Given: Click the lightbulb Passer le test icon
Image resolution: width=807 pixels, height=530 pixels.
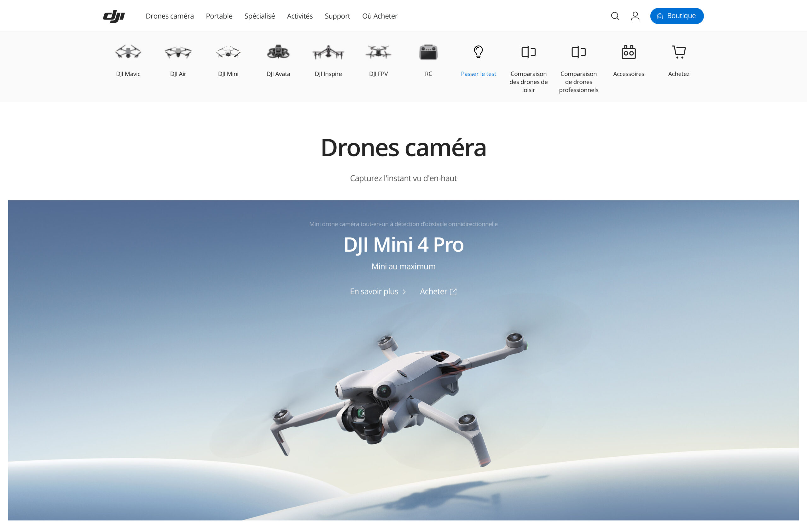Looking at the screenshot, I should click(x=479, y=52).
